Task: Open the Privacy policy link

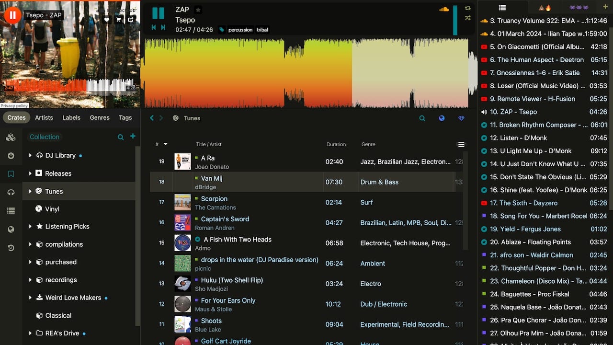Action: (14, 105)
